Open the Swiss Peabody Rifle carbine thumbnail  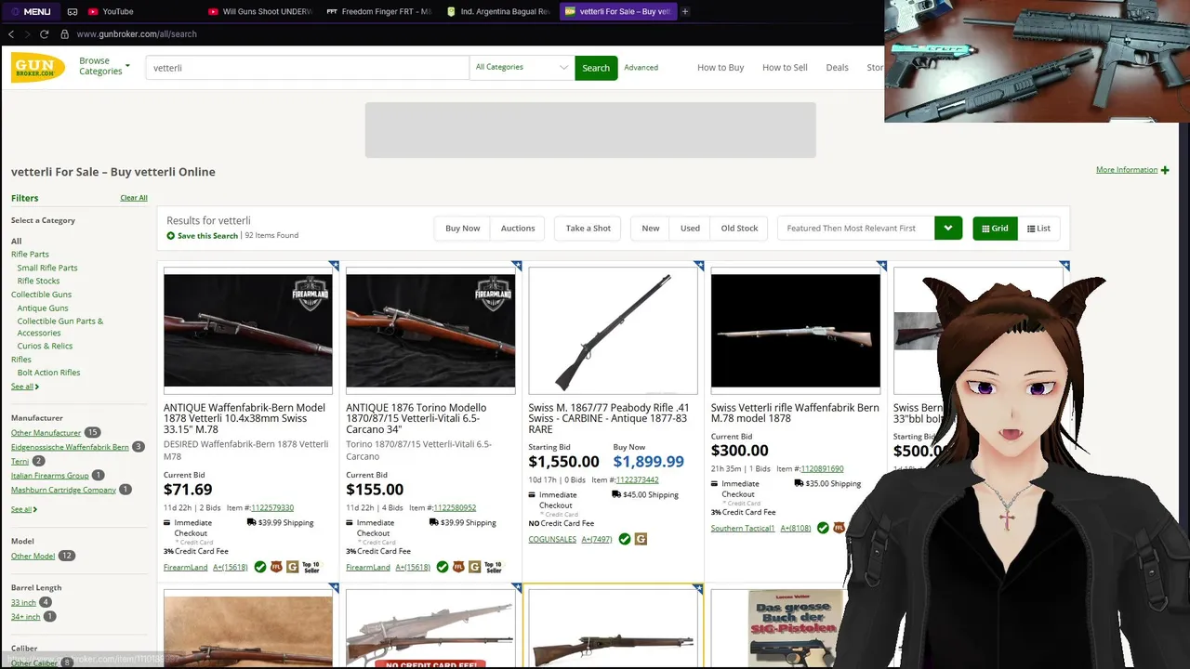613,331
